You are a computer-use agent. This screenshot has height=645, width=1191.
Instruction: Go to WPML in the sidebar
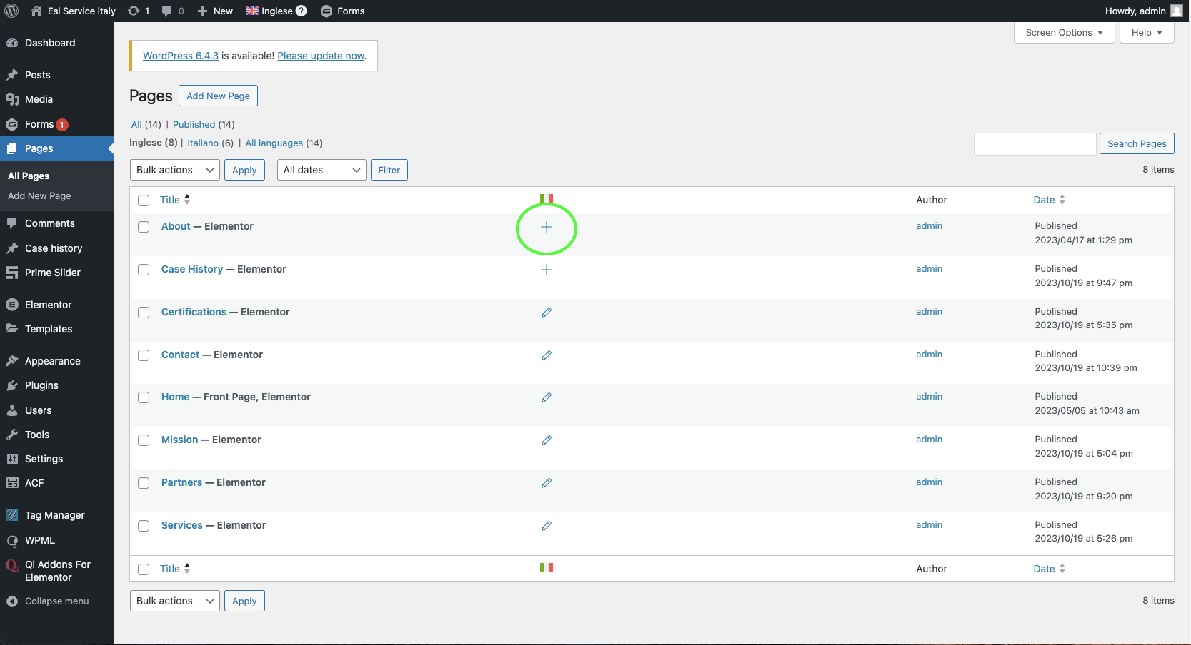39,540
